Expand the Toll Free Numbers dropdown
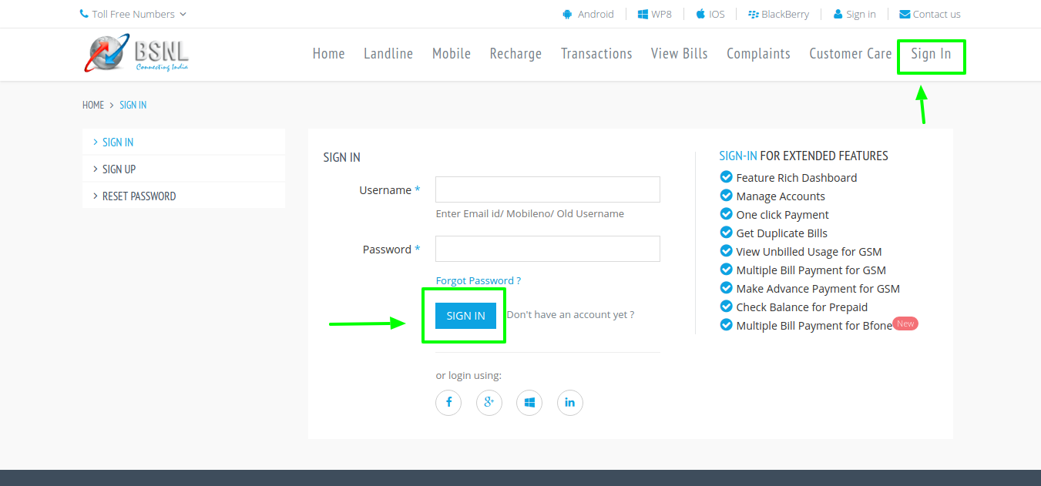 tap(133, 14)
